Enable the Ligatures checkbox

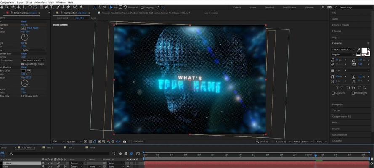[334, 93]
